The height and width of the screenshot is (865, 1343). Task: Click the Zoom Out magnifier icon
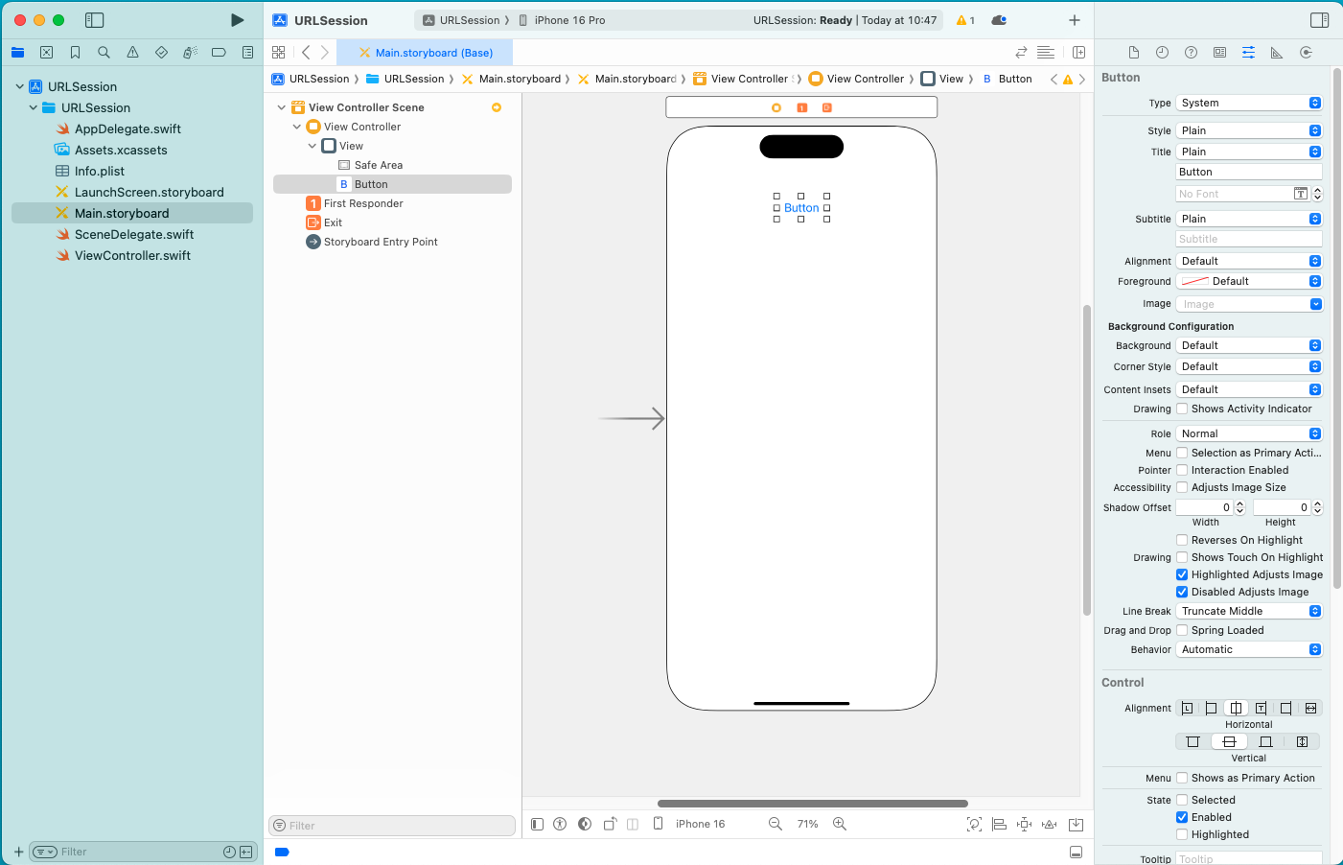(x=776, y=824)
